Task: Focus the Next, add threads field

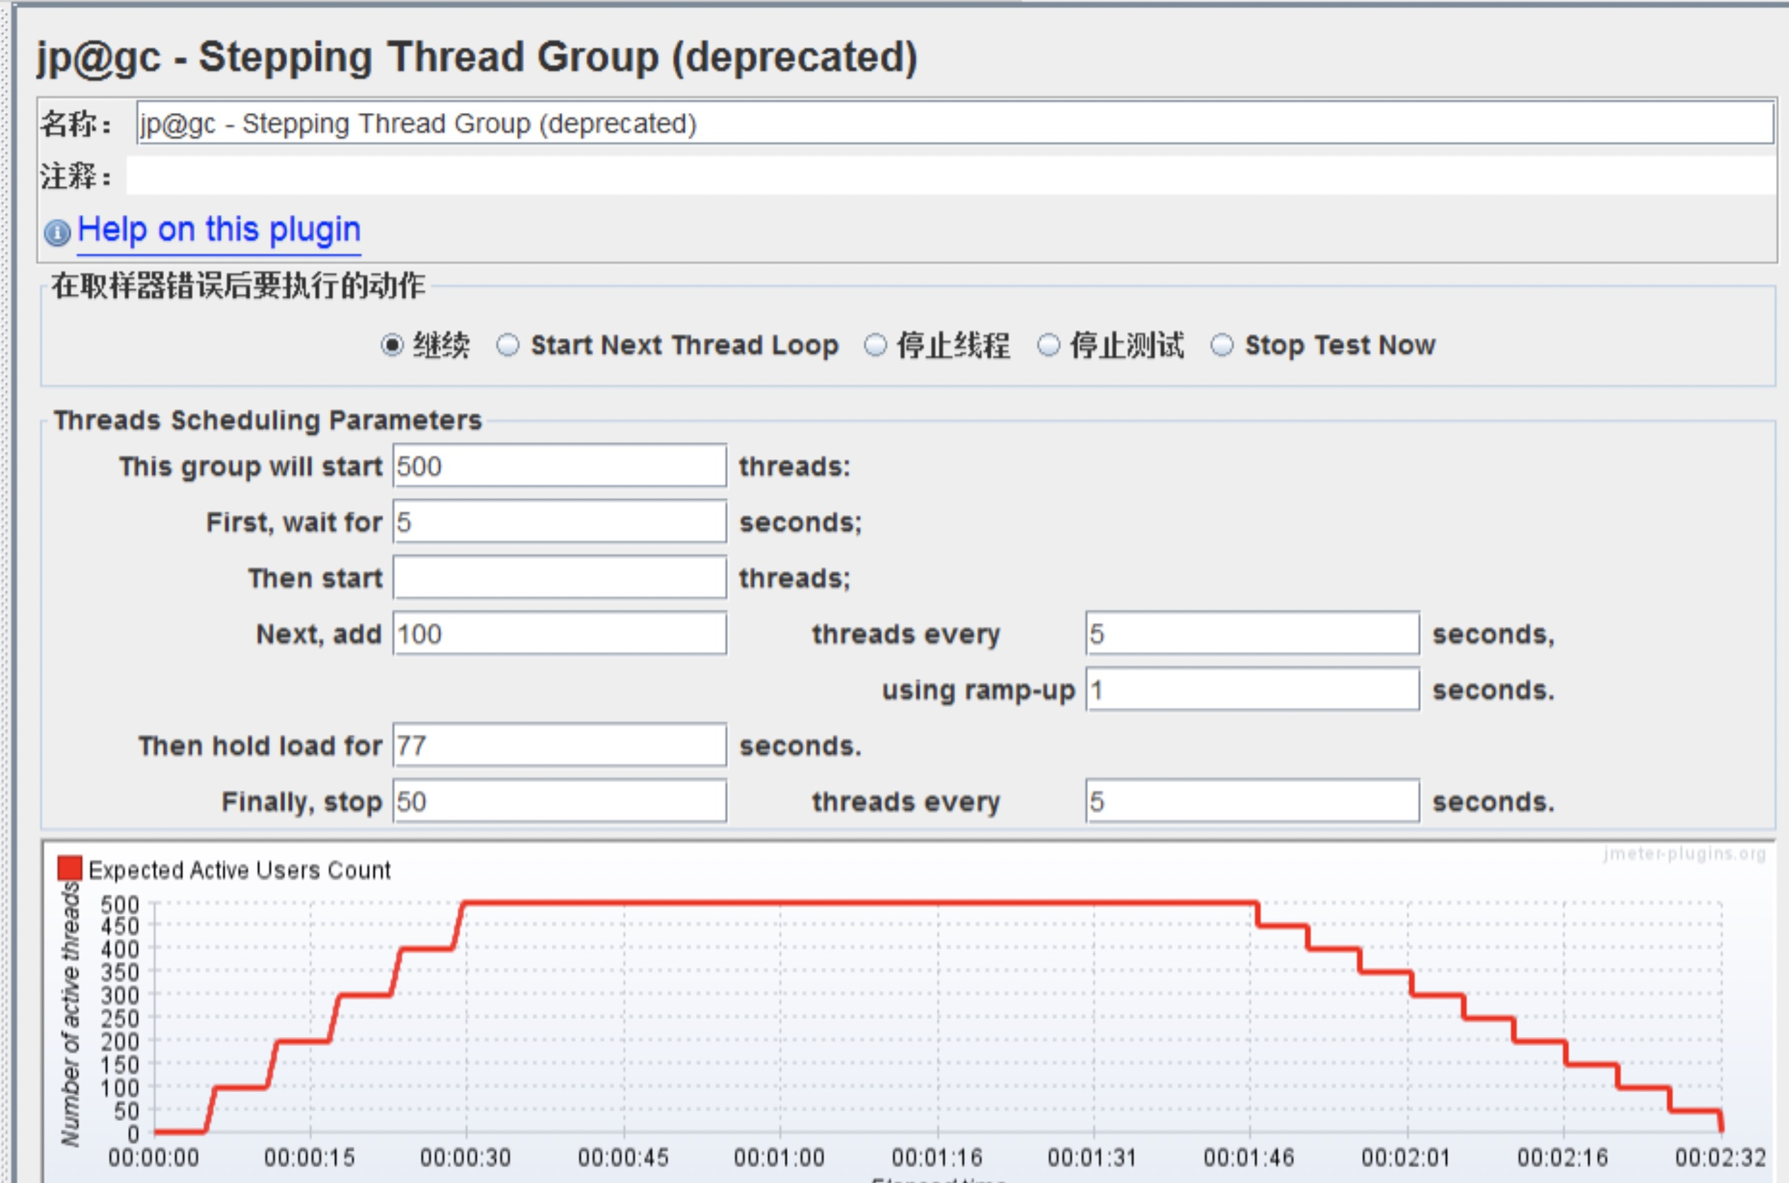Action: pyautogui.click(x=559, y=634)
